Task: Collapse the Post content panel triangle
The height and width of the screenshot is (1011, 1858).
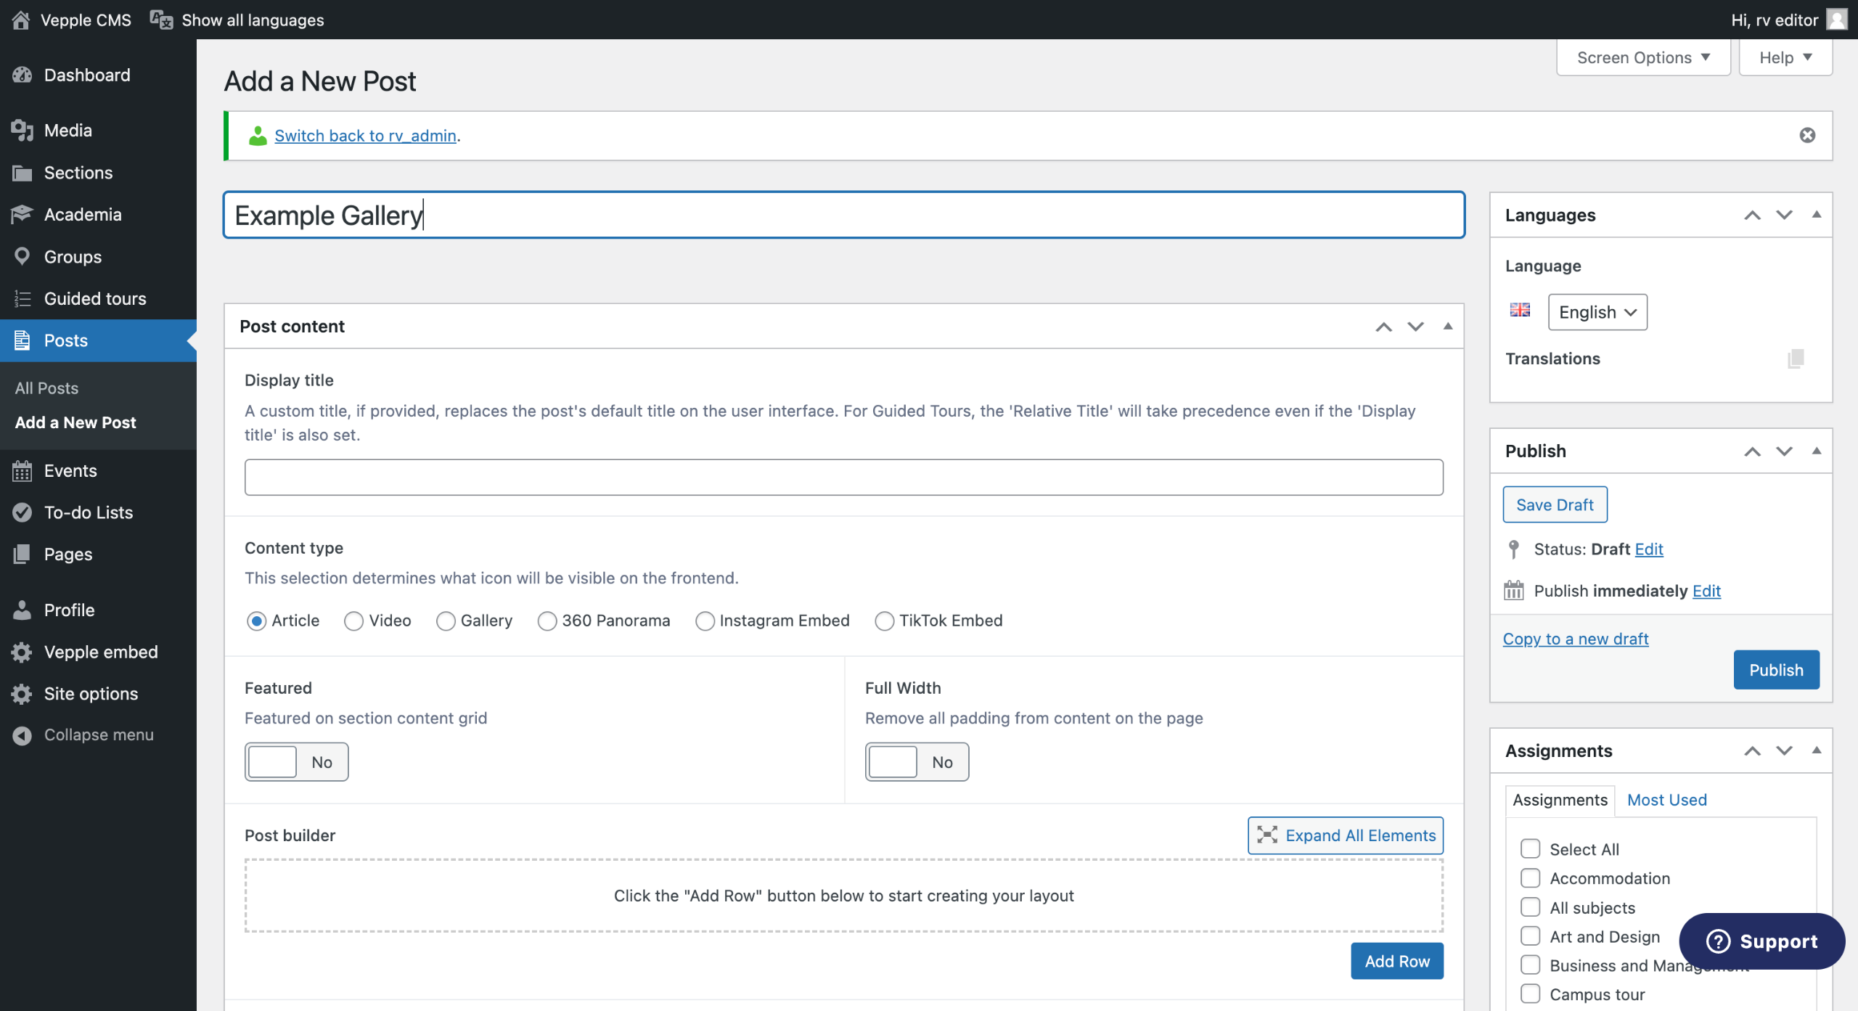Action: [x=1447, y=326]
